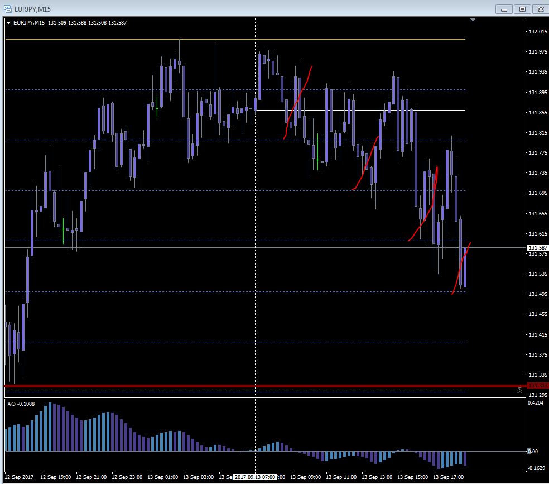Viewport: 549px width, 484px height.
Task: Click the chart shift triangle marker
Action: coord(473,20)
